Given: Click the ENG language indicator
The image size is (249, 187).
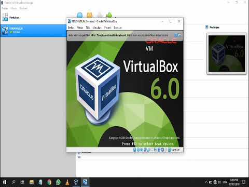Looking at the screenshot, I should pos(225,182).
